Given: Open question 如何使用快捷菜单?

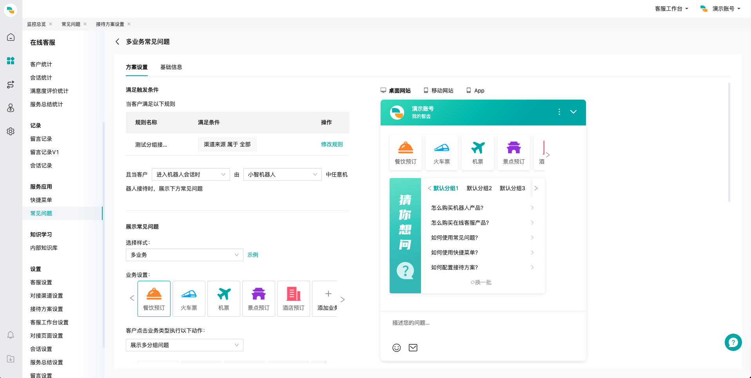Looking at the screenshot, I should tap(483, 253).
